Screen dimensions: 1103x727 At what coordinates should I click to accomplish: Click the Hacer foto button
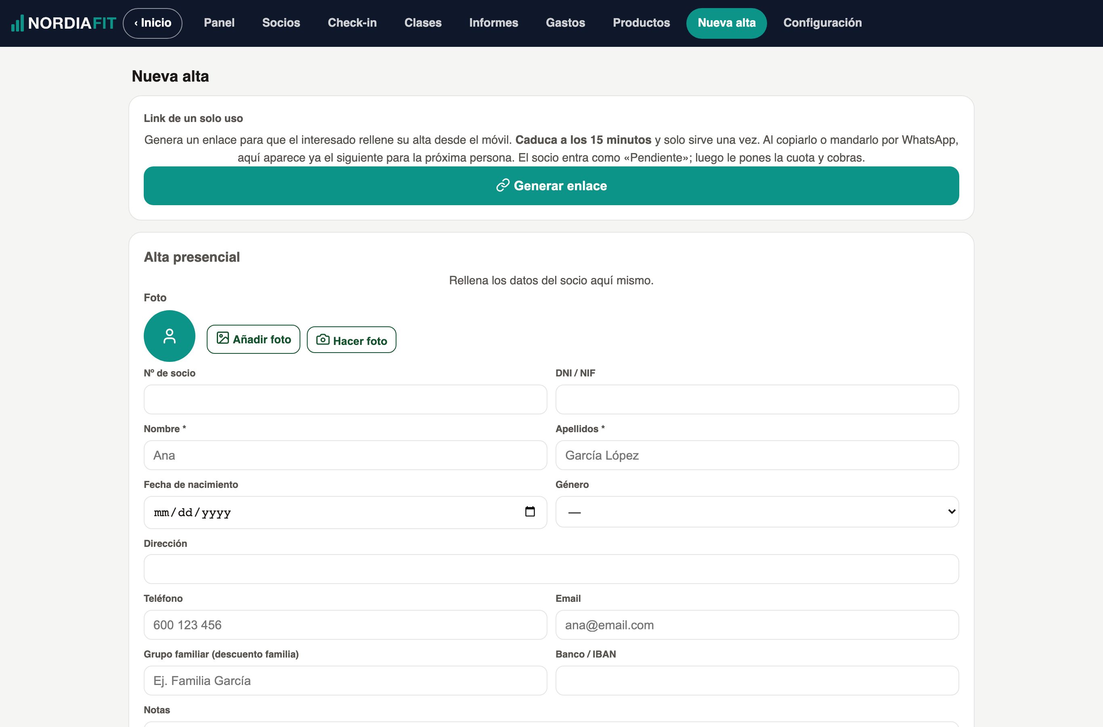click(352, 340)
